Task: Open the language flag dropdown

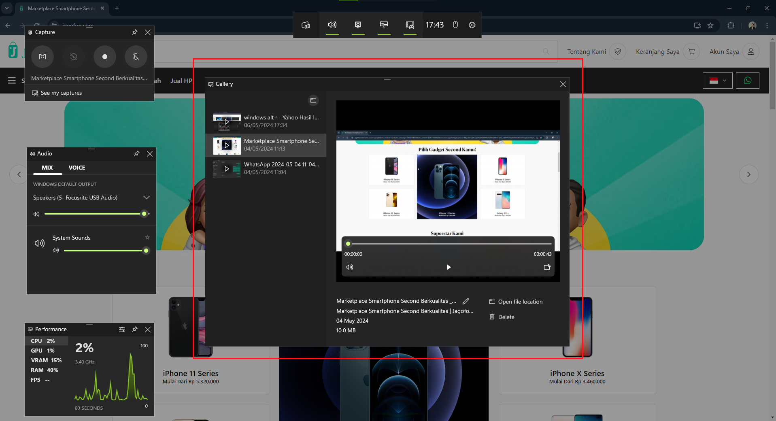Action: tap(718, 81)
